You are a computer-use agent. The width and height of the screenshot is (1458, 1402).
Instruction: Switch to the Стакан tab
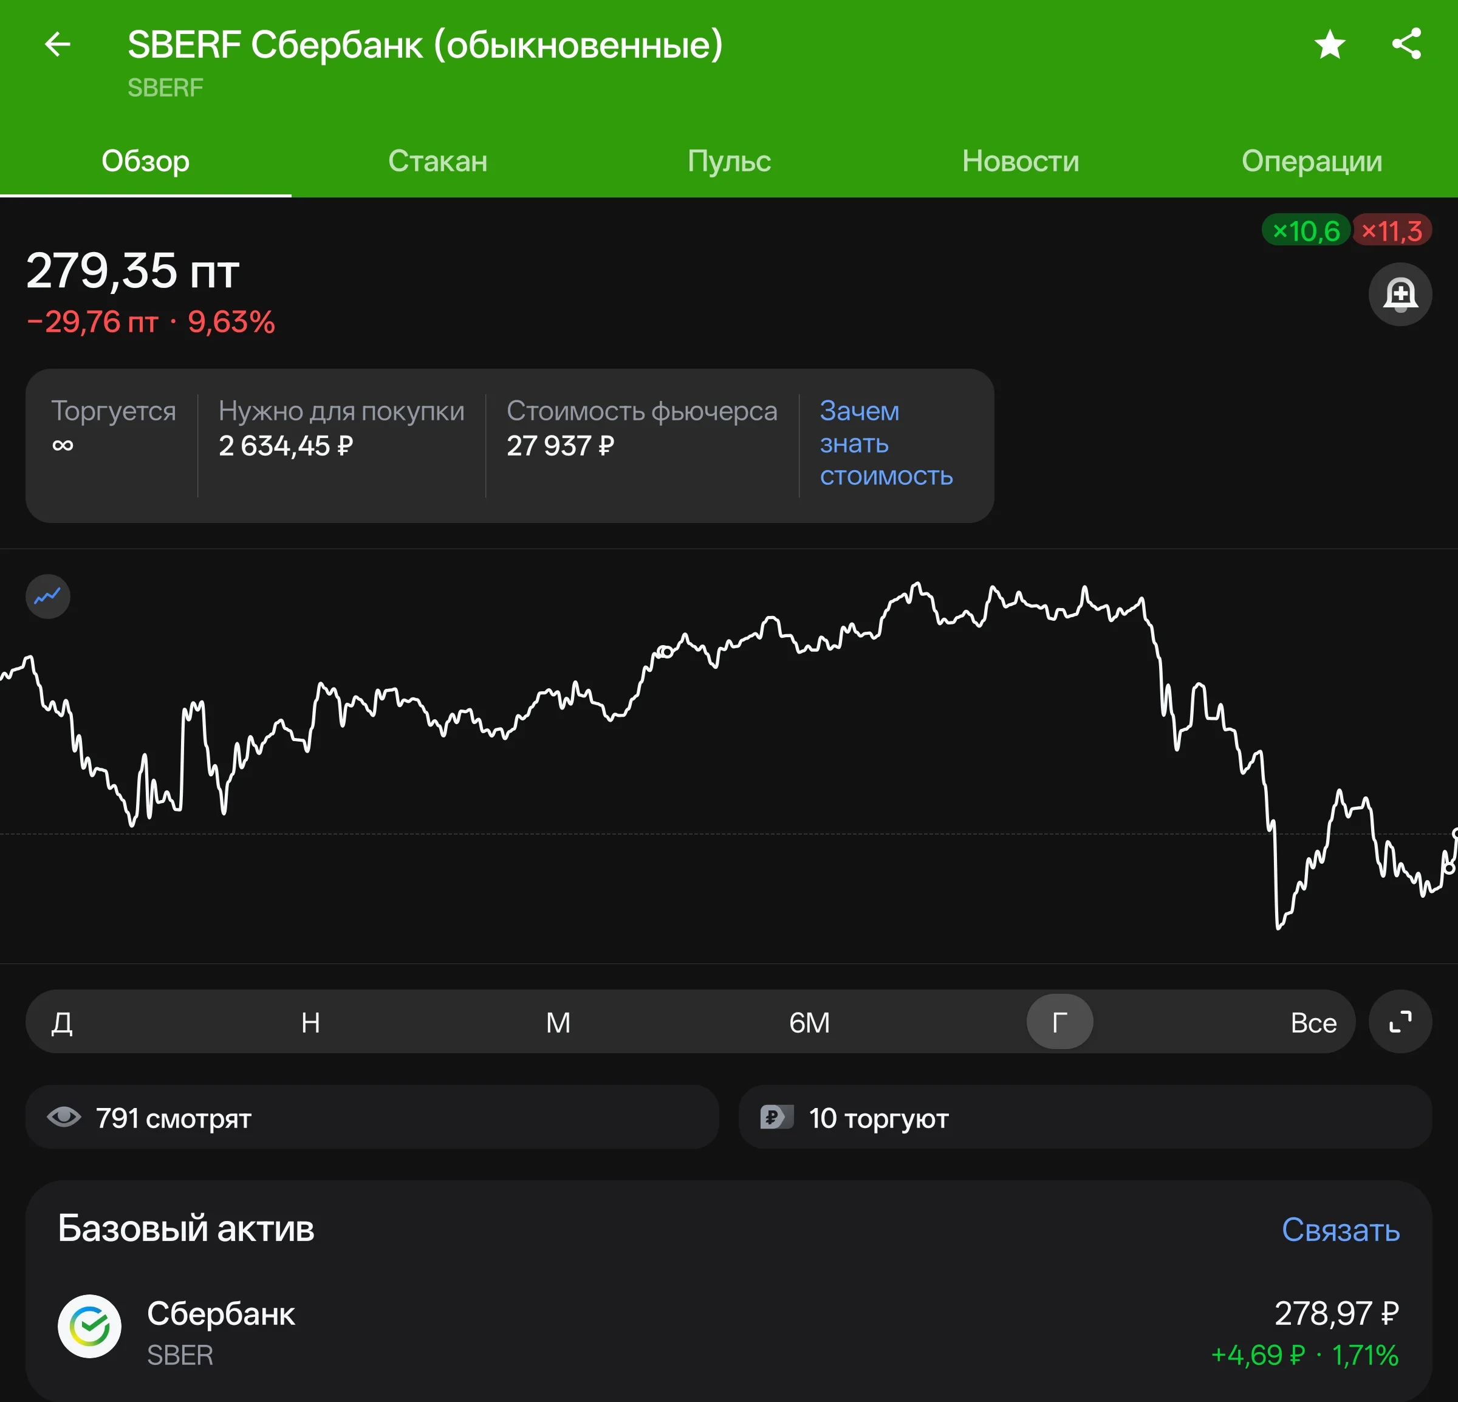coord(437,160)
